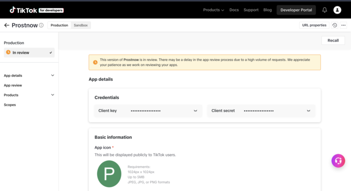This screenshot has width=351, height=191.
Task: Open the notifications bell
Action: [325, 10]
